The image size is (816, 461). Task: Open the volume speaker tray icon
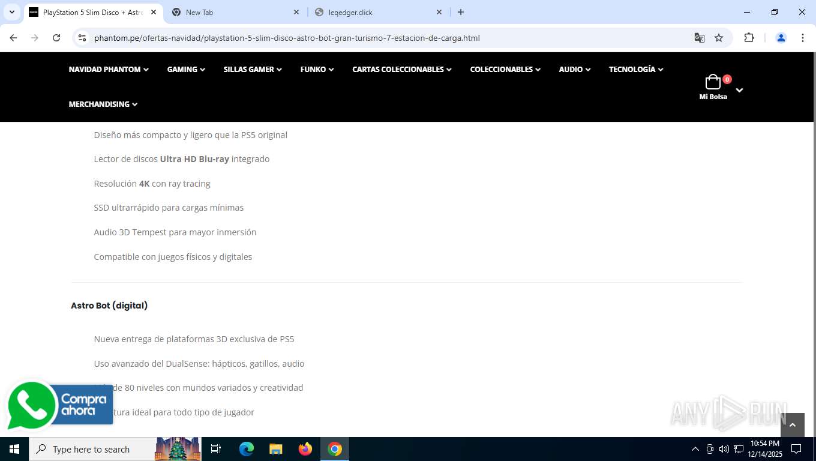(724, 449)
